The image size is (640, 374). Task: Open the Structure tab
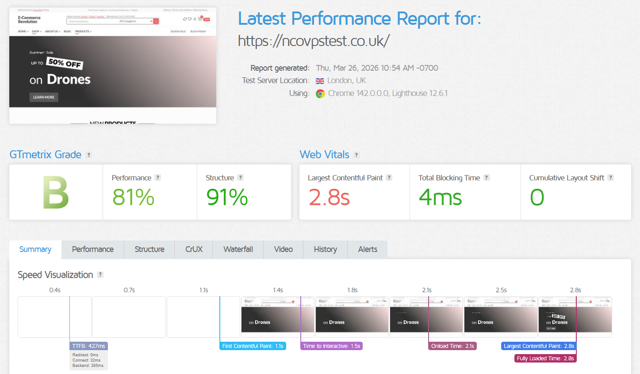pyautogui.click(x=149, y=249)
